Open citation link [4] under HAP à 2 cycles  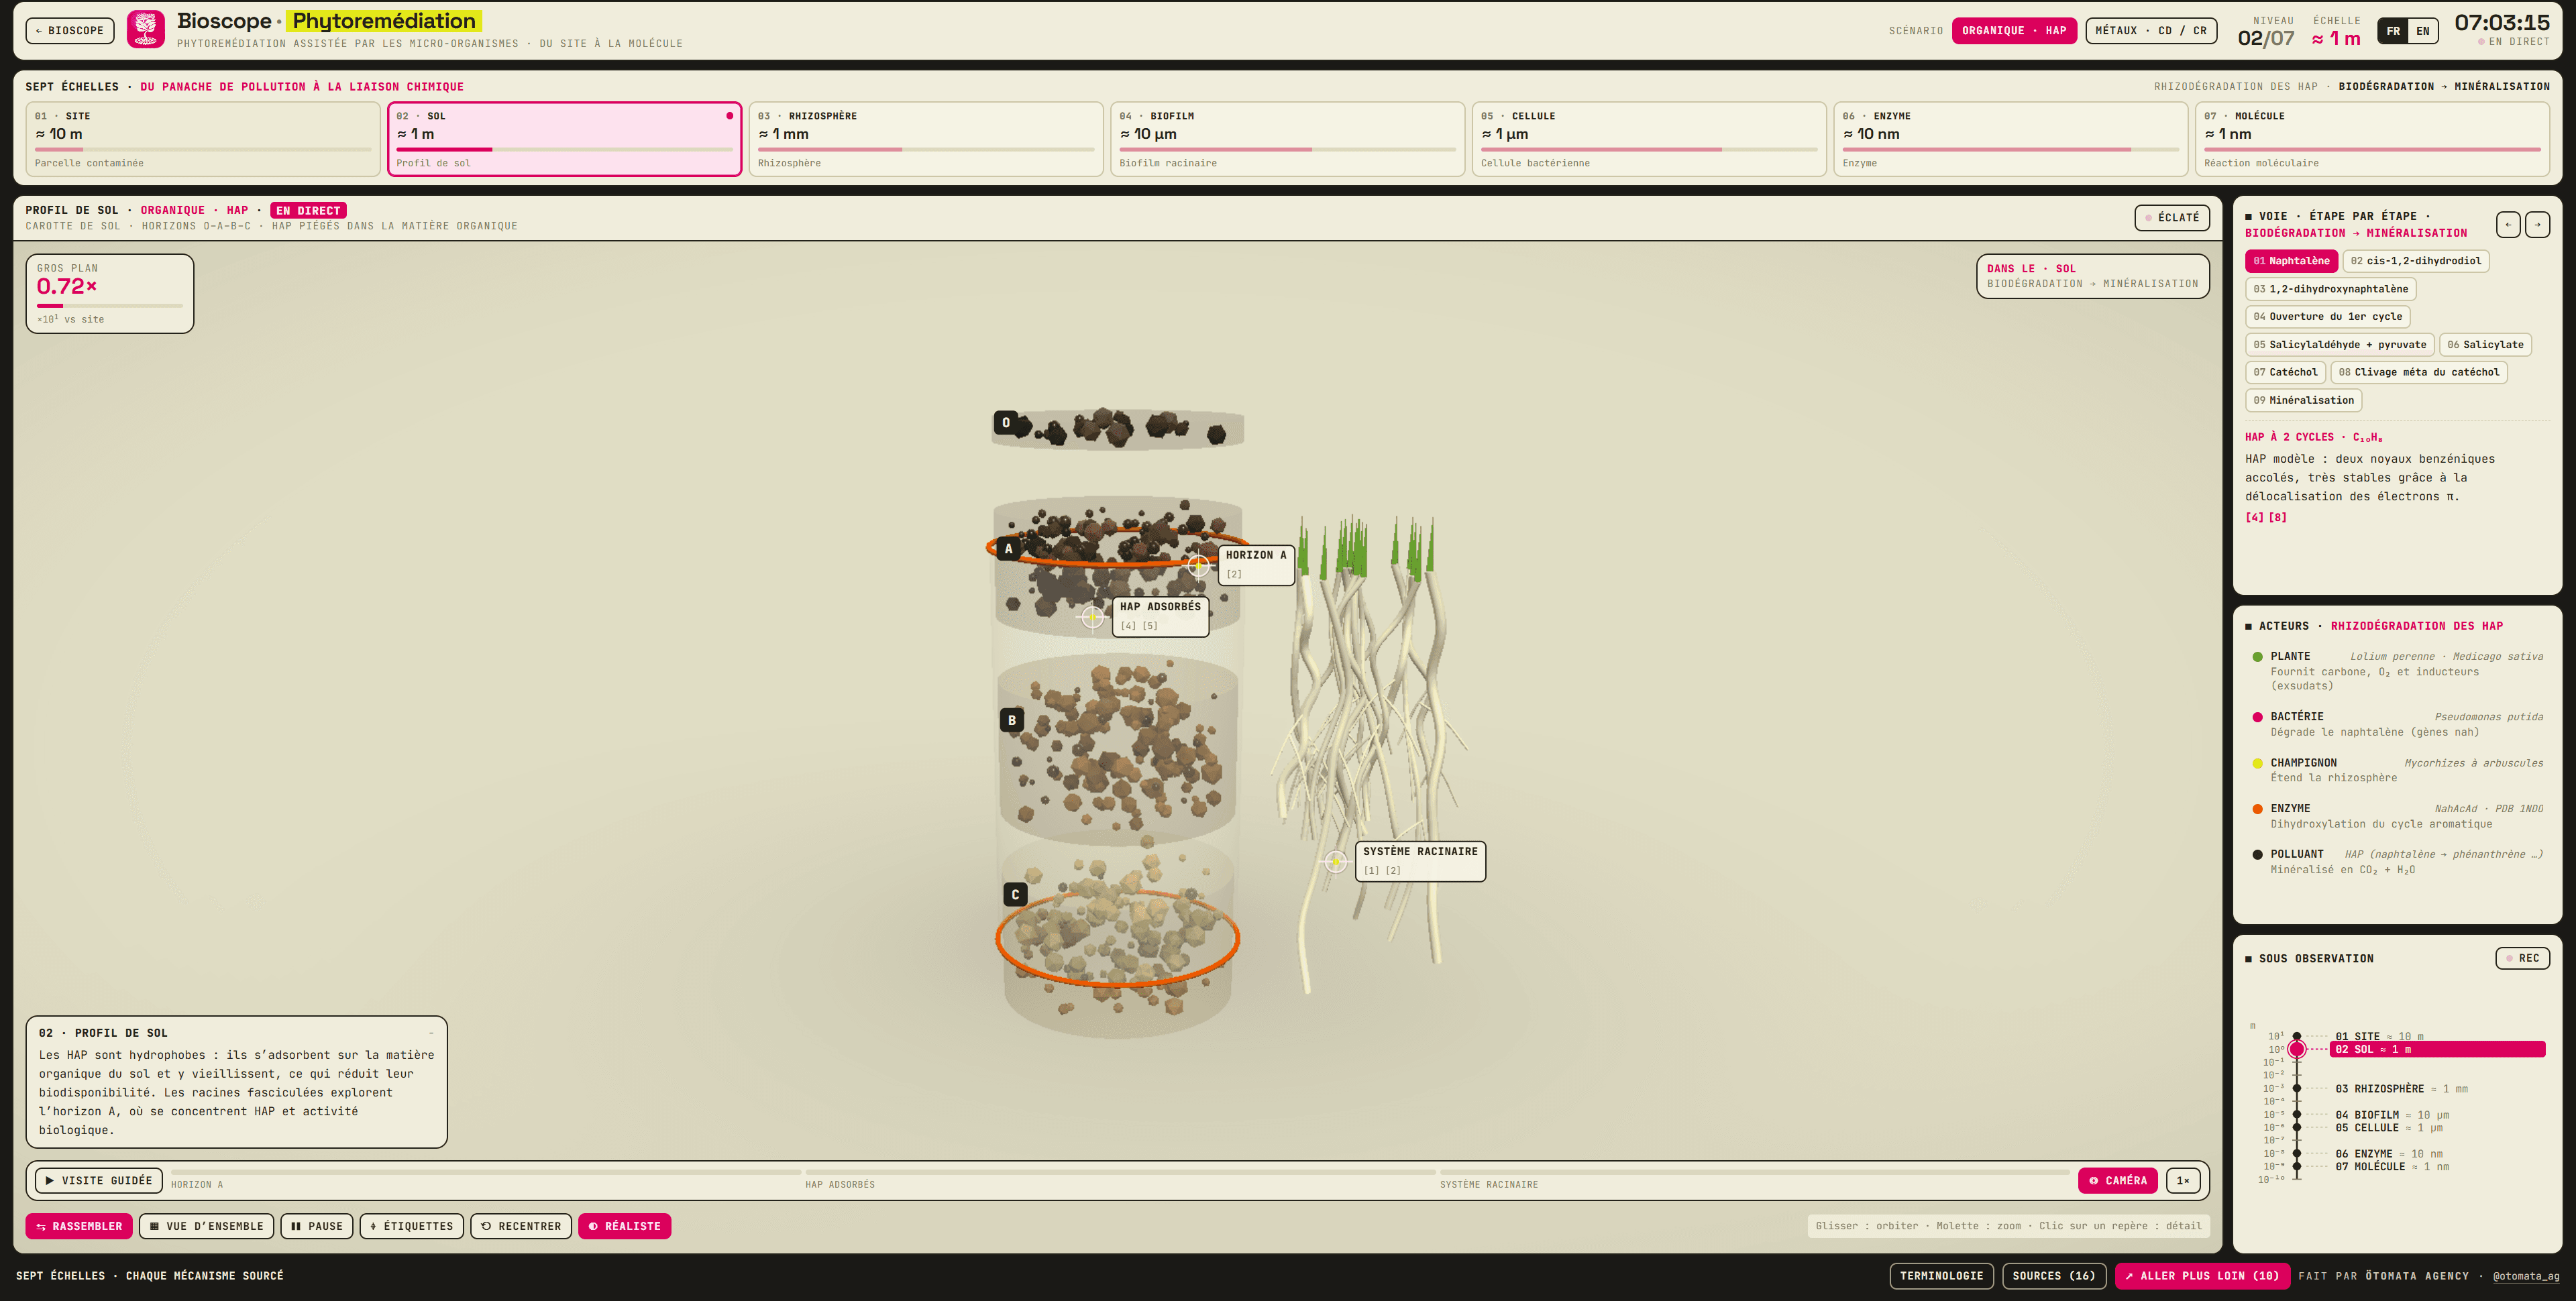click(x=2254, y=518)
